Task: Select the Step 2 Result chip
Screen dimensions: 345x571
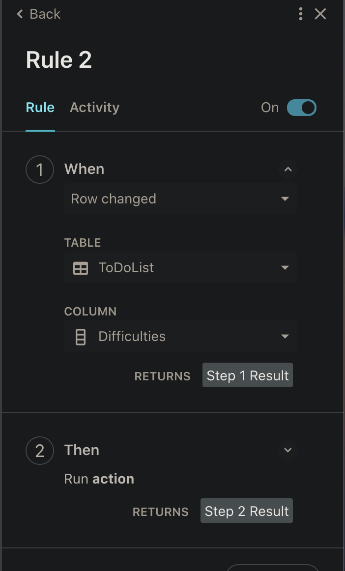Action: pos(246,511)
